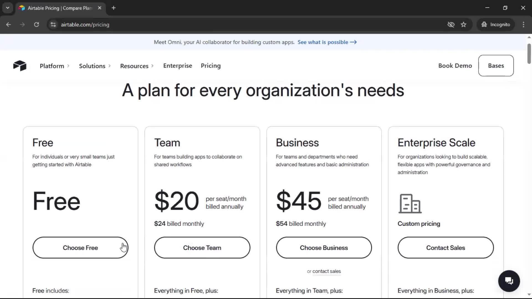Click Everything in Business, plus: label

coord(436,291)
